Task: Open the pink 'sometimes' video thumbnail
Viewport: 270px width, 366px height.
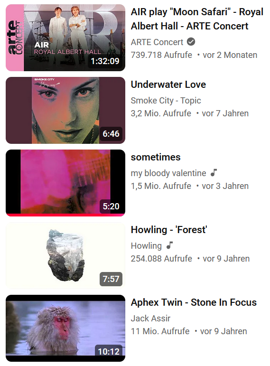Action: point(65,183)
